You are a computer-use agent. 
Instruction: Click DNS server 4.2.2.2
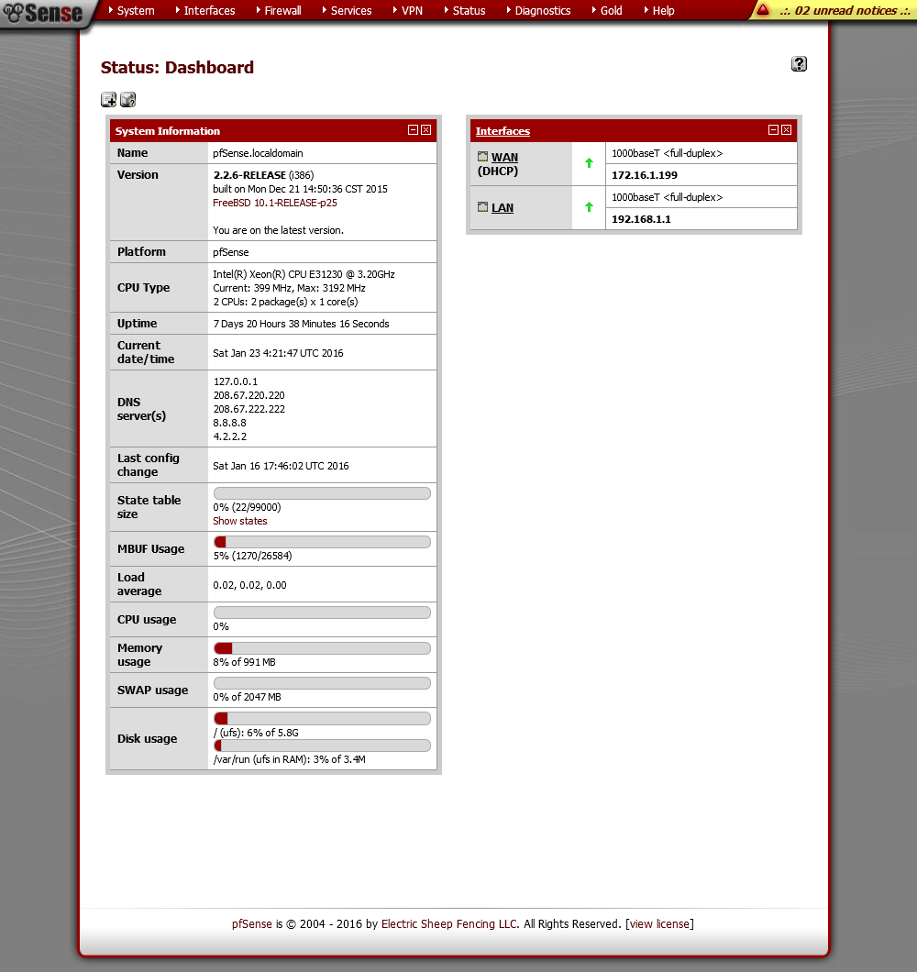230,436
